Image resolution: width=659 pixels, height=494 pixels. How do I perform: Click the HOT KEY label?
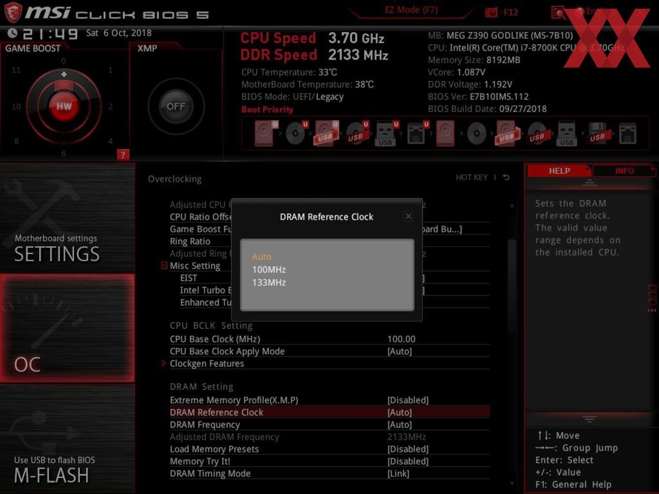pyautogui.click(x=471, y=177)
